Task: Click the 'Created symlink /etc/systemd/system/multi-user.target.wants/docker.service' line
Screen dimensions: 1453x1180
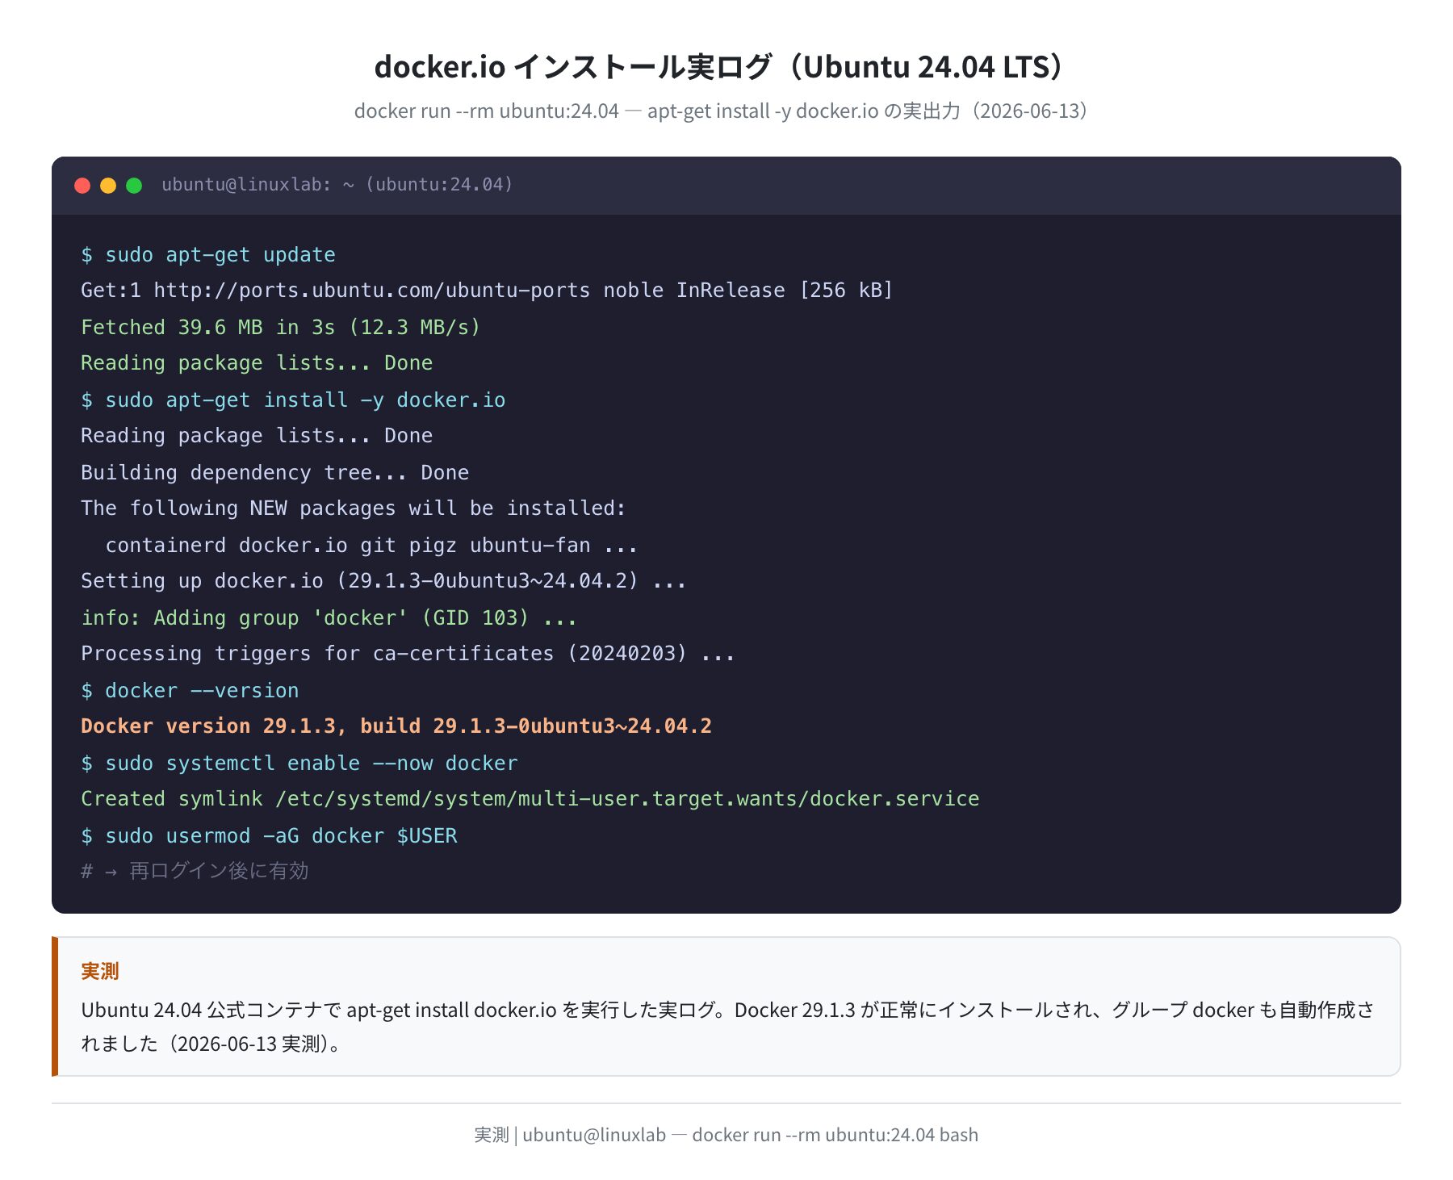Action: pos(530,799)
